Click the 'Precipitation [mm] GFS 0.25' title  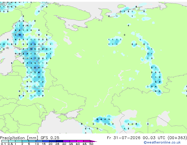tap(29, 138)
